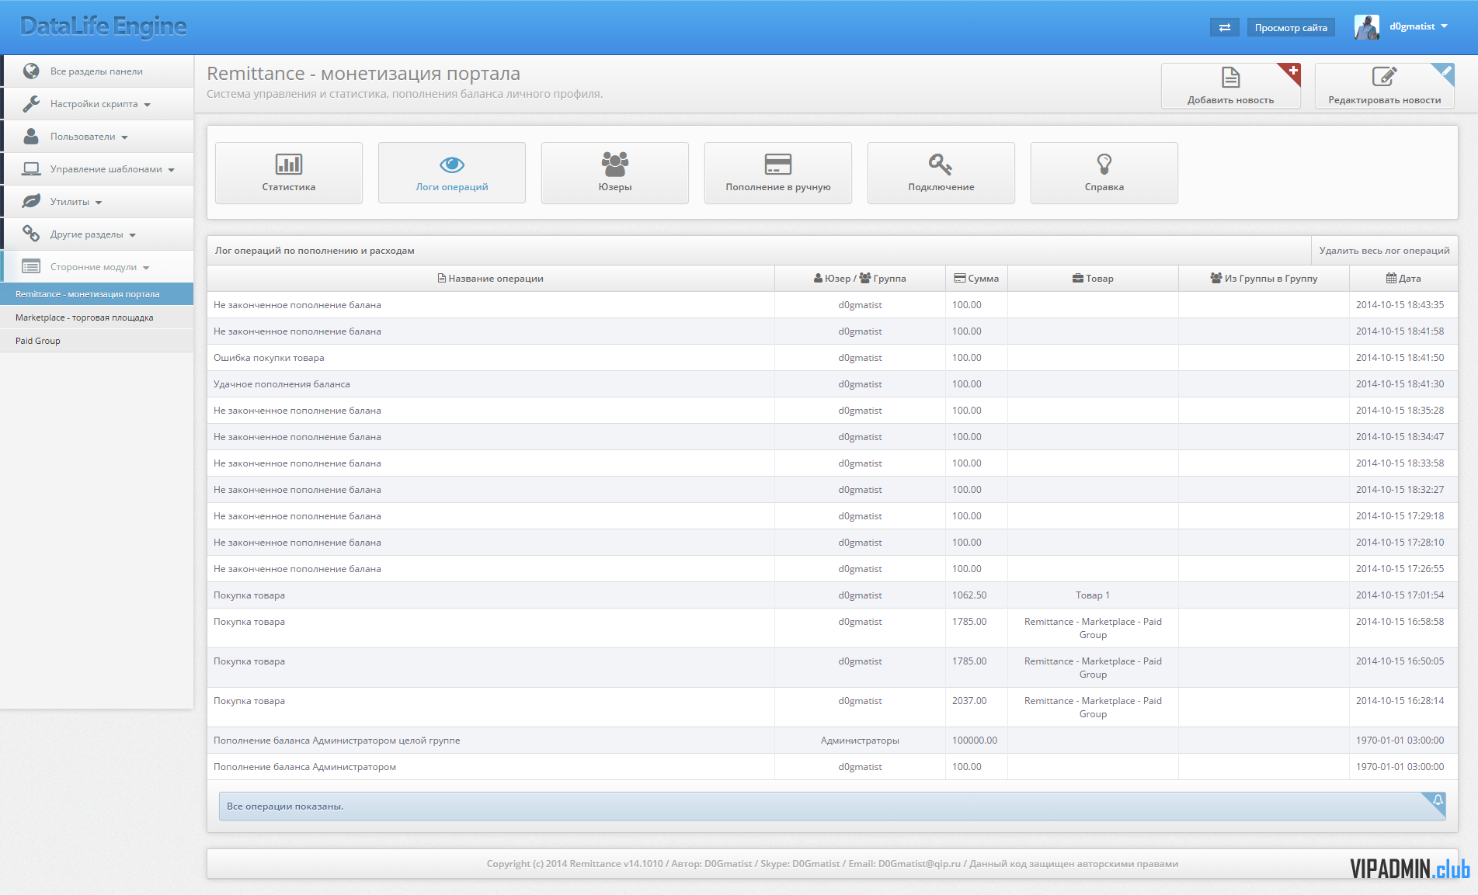The height and width of the screenshot is (895, 1478).
Task: Click the Название операции column header
Action: (490, 279)
